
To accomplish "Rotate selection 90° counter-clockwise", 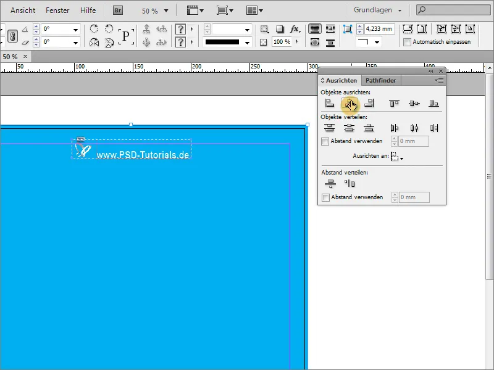I will pos(109,29).
